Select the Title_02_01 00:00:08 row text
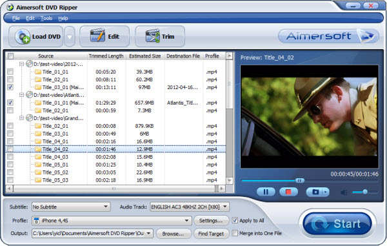387x246 pixels. (55, 126)
